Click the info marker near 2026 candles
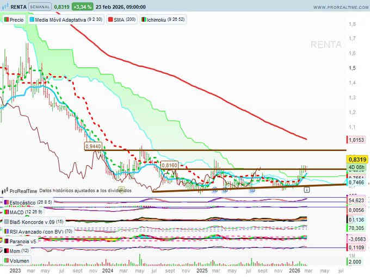Image resolution: width=370 pixels, height=277 pixels. [307, 190]
